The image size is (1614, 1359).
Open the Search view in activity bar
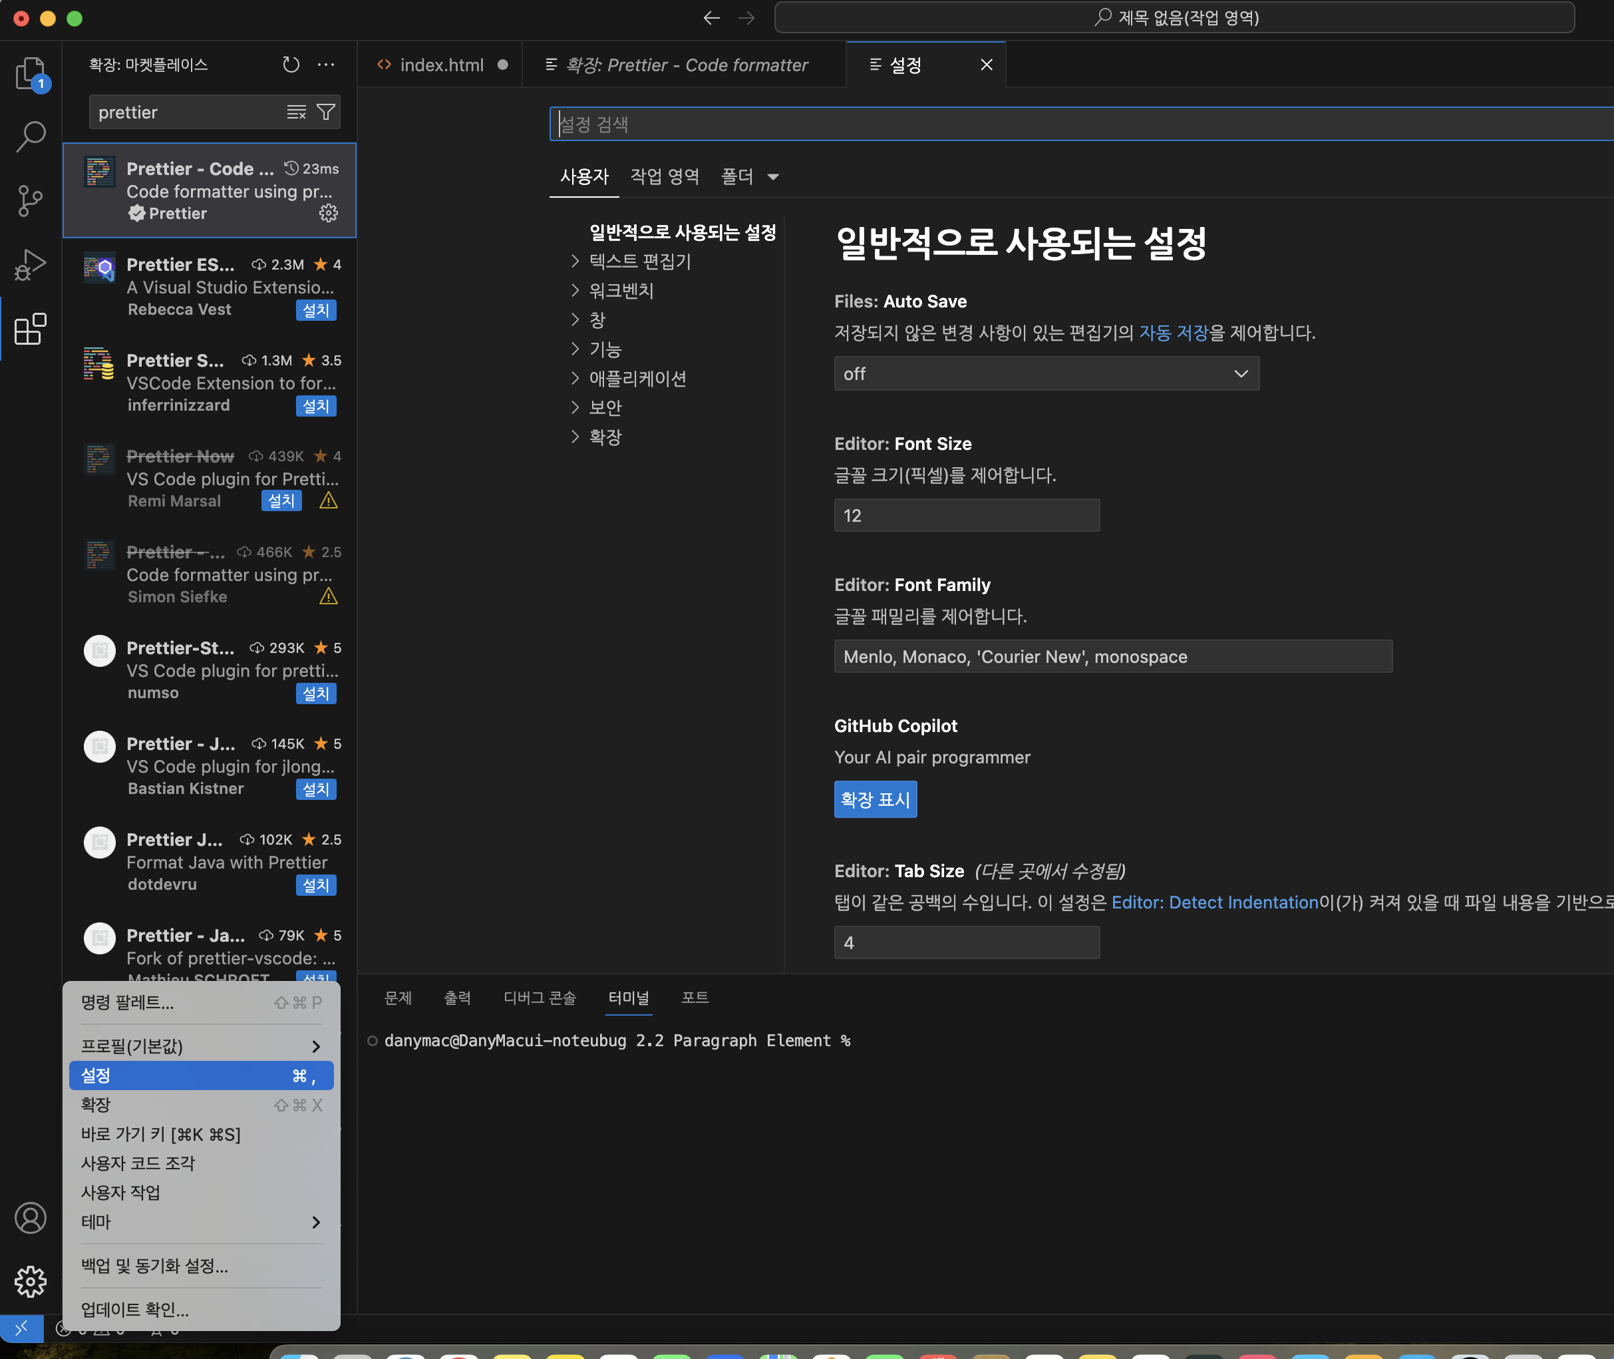coord(30,136)
